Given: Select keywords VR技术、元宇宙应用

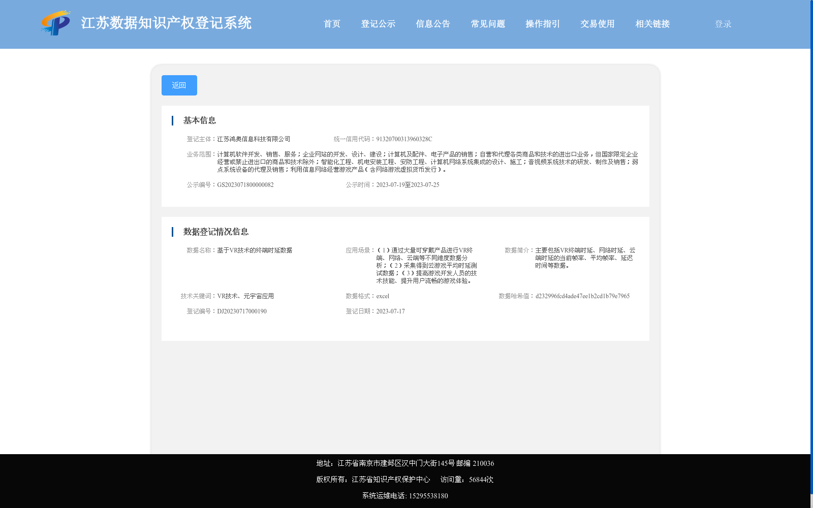Looking at the screenshot, I should point(245,296).
